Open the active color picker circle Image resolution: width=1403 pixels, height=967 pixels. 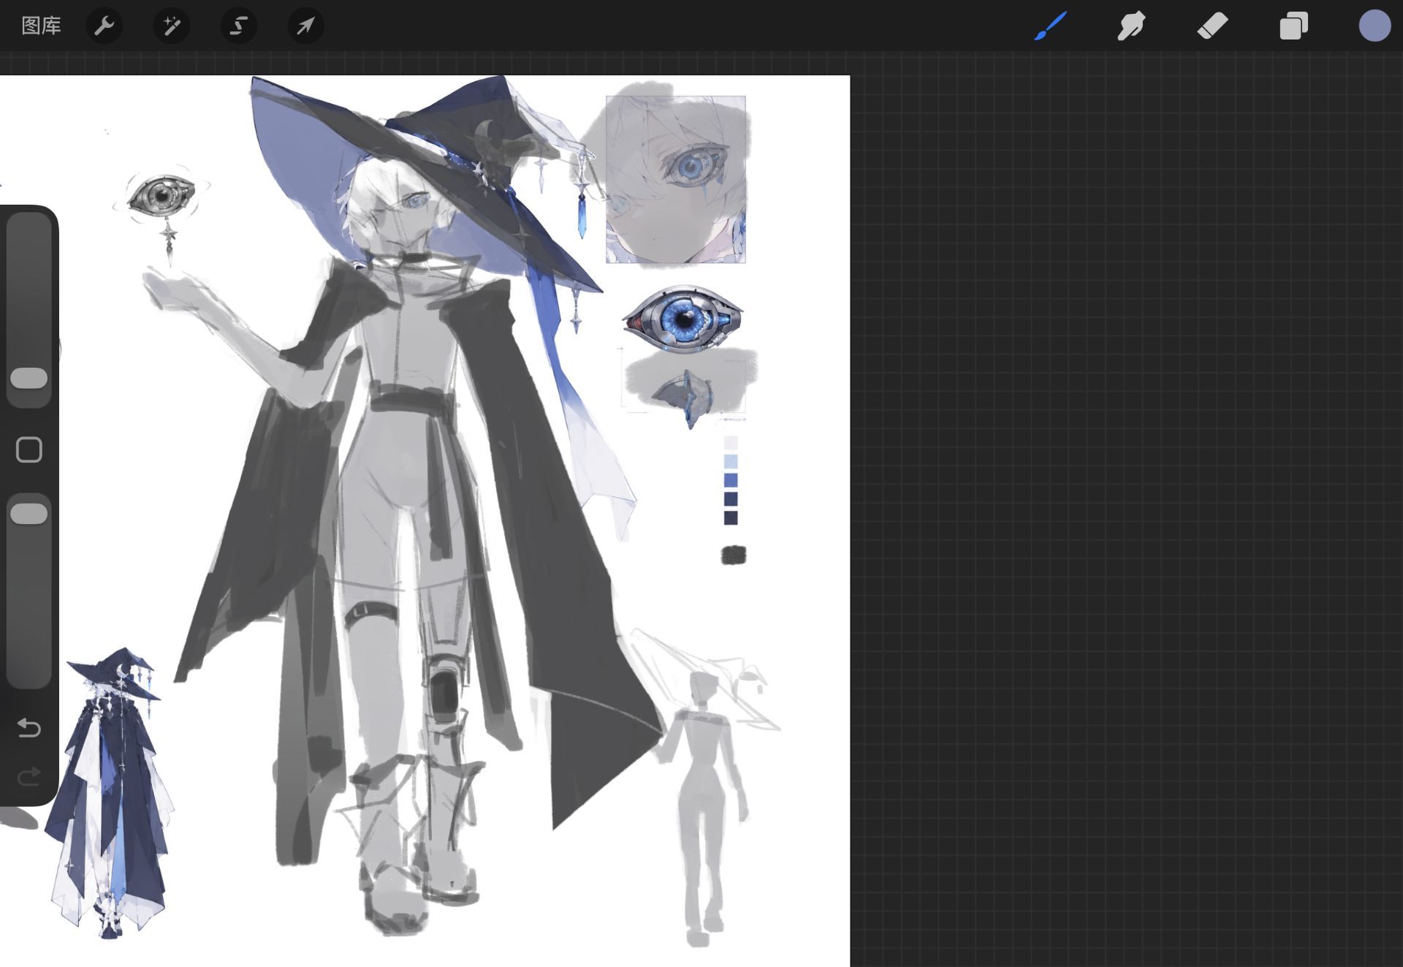click(1375, 26)
